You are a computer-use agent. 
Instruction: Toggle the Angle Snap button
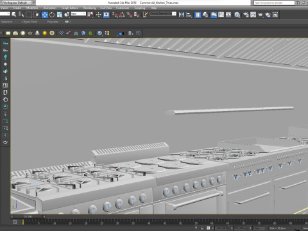122,15
